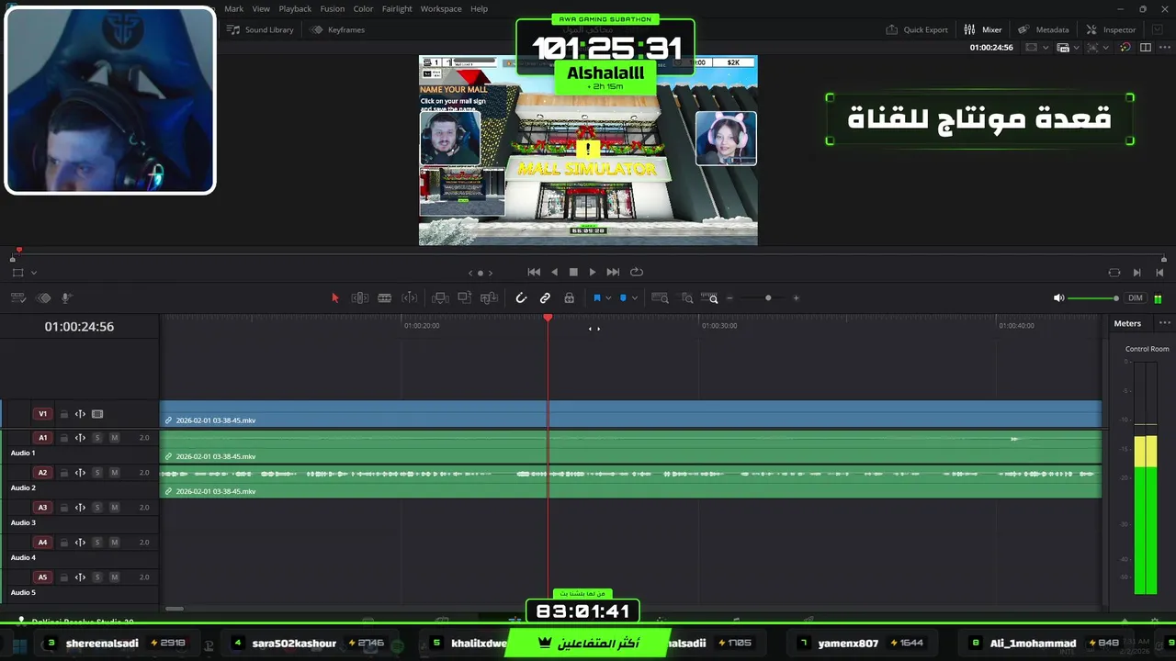Click the Insert Clip icon
1176x661 pixels.
tap(440, 298)
